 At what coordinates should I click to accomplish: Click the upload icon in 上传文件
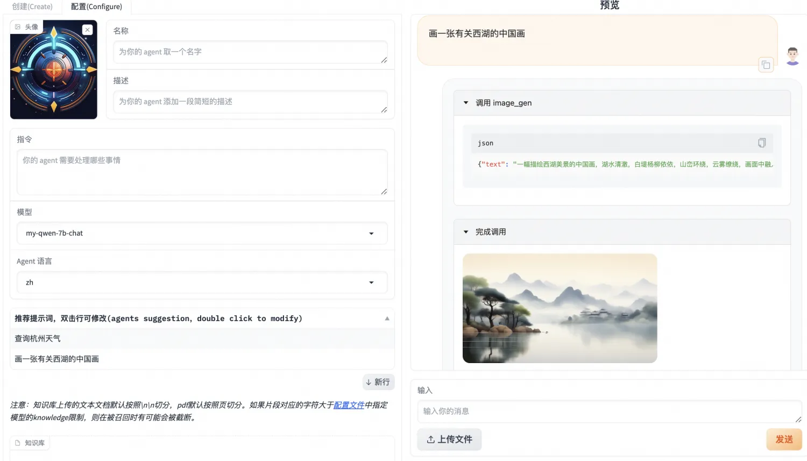[x=431, y=439]
